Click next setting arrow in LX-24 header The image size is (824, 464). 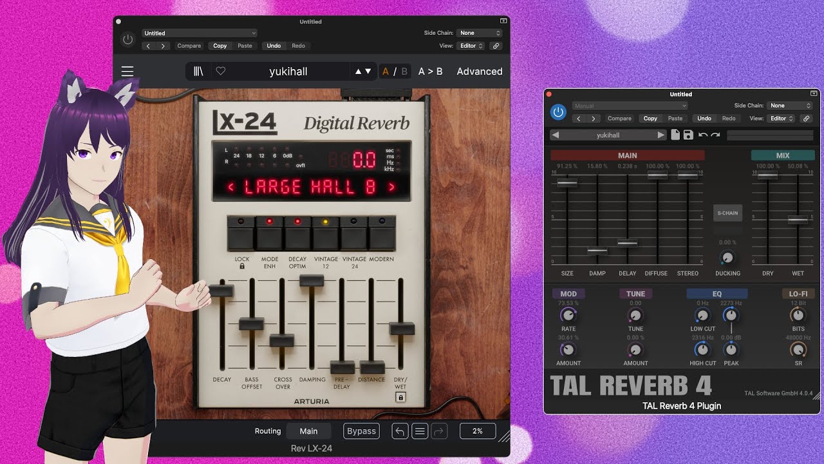point(164,46)
